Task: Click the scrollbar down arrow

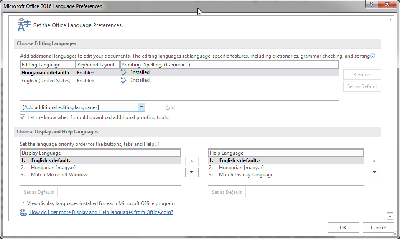Action: click(x=390, y=217)
